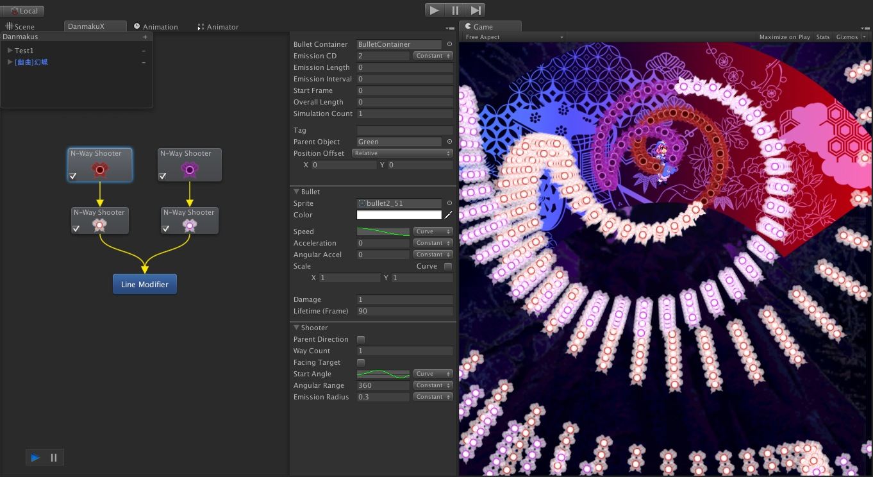Toggle checkbox on purple top N-Way Shooter node
873x477 pixels.
click(x=163, y=176)
